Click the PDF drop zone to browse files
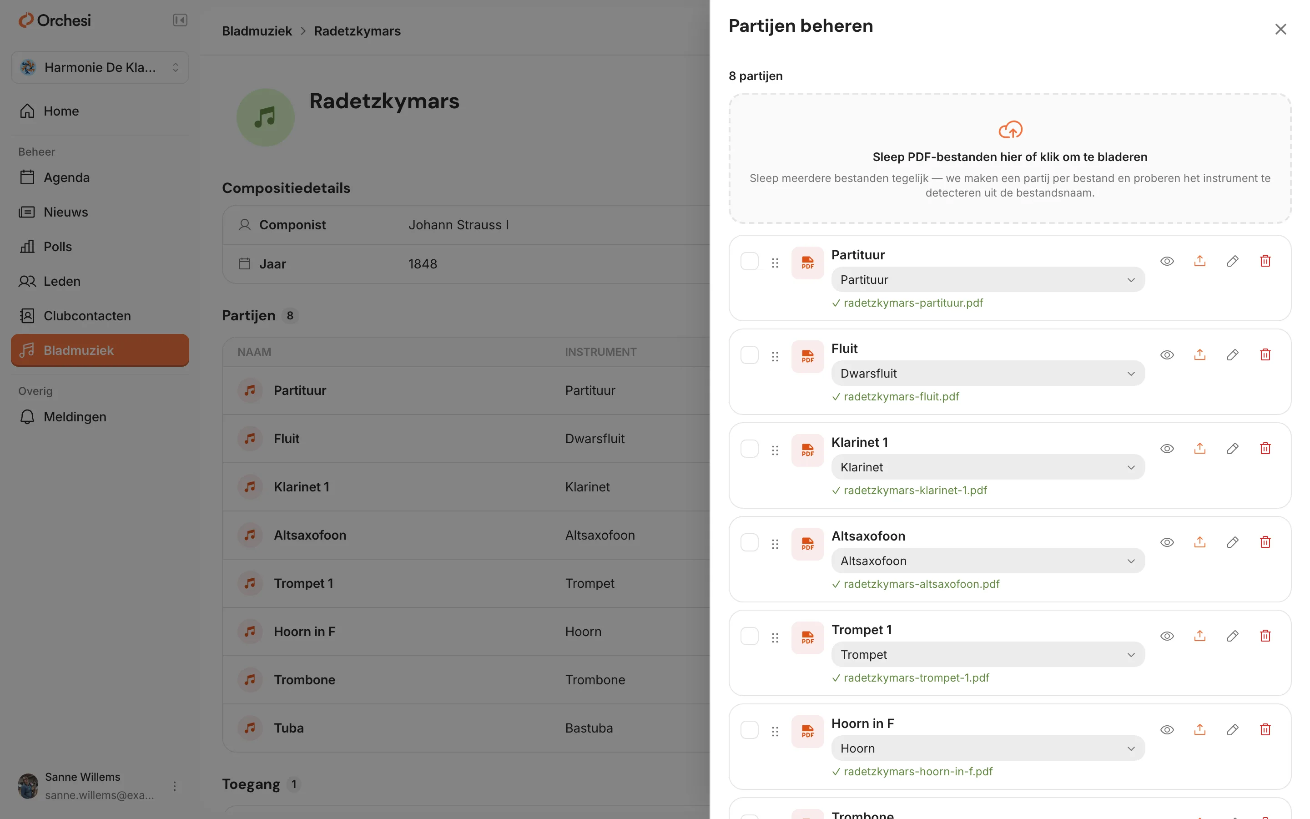Screen dimensions: 1310x819 coord(1010,158)
